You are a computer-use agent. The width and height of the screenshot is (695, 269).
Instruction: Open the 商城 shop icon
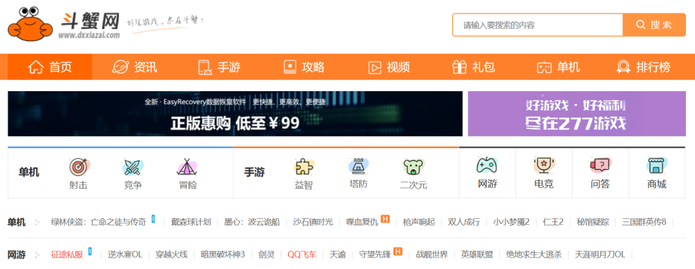[657, 166]
